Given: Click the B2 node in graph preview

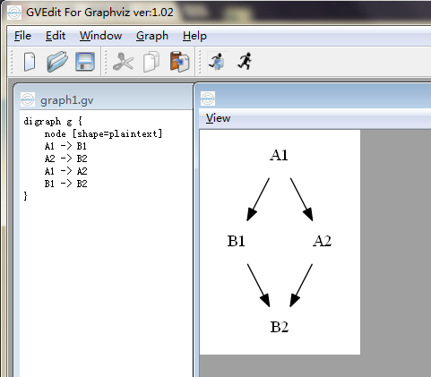Looking at the screenshot, I should pos(280,327).
